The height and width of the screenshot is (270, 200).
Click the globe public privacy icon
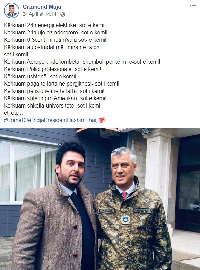click(x=63, y=14)
